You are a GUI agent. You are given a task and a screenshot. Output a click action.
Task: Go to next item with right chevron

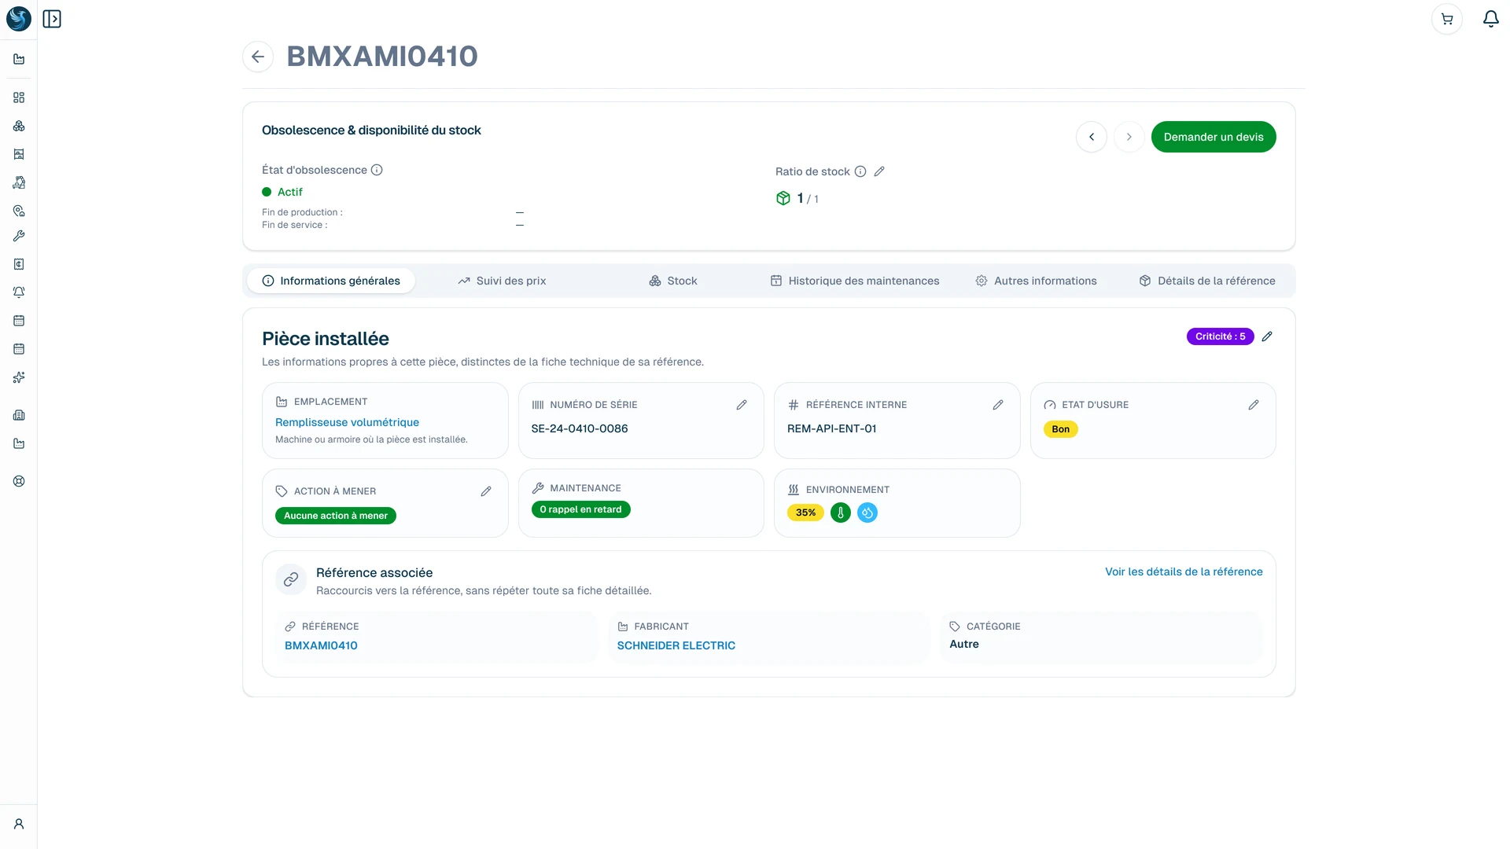(1129, 137)
